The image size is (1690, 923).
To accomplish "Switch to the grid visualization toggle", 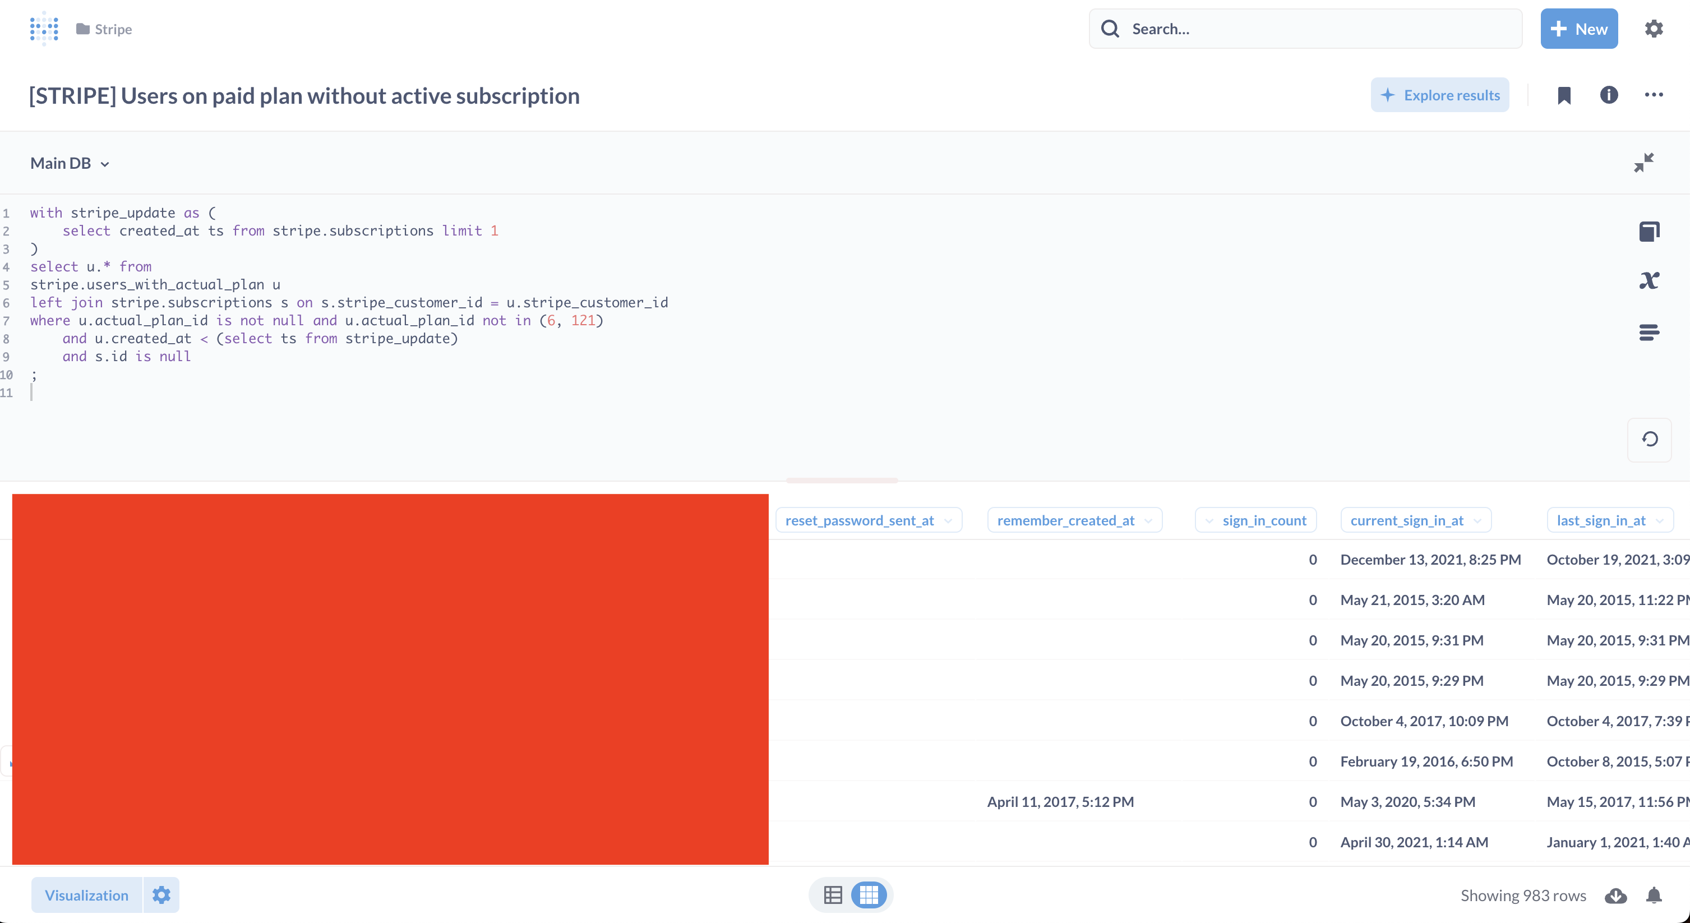I will pos(869,896).
